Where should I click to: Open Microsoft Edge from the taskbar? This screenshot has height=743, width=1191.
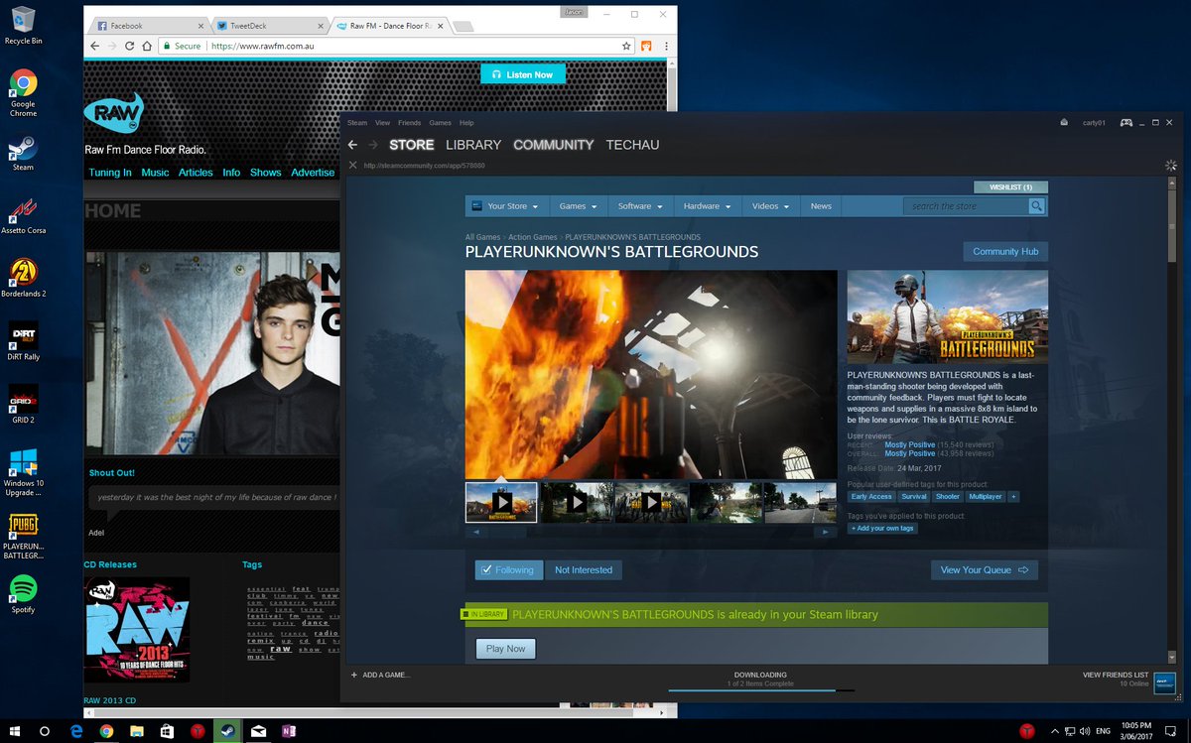tap(75, 731)
